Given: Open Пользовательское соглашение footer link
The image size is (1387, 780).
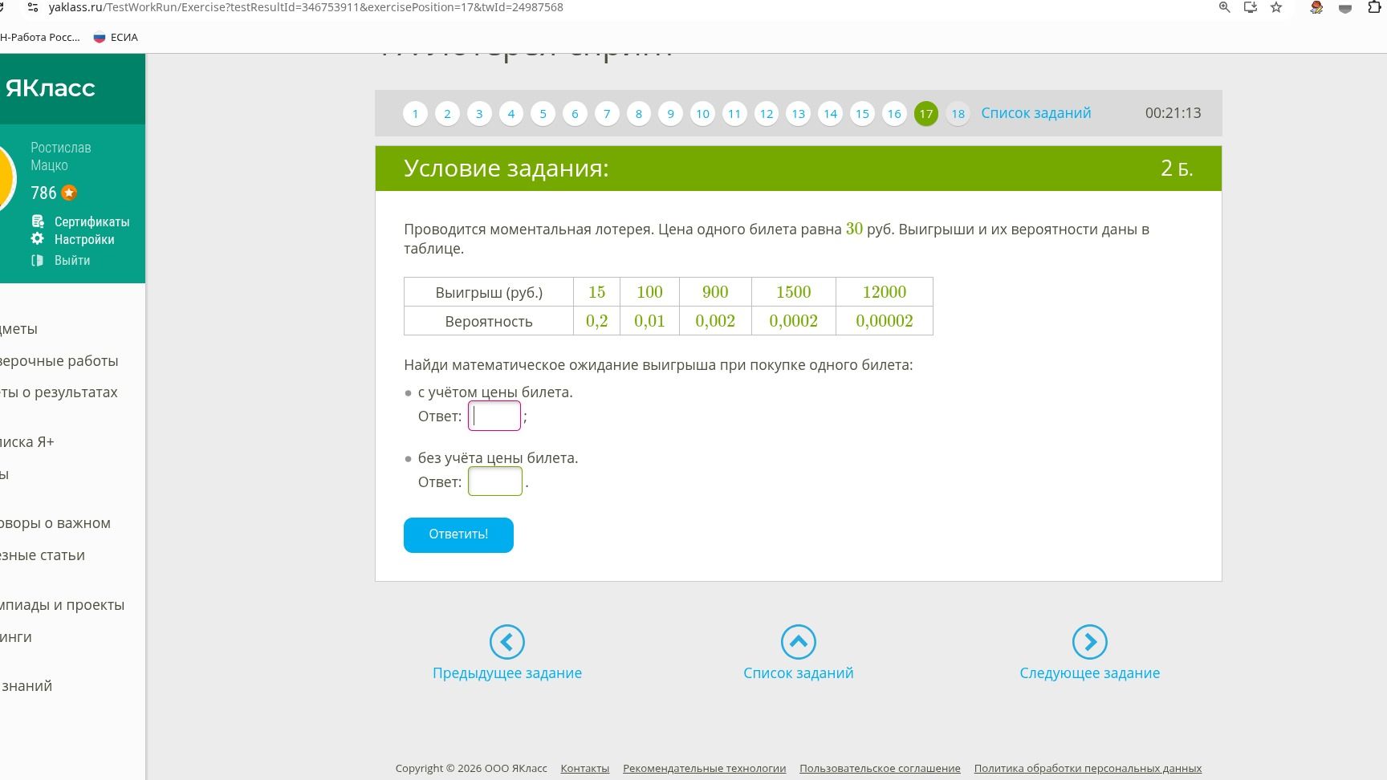Looking at the screenshot, I should point(880,768).
